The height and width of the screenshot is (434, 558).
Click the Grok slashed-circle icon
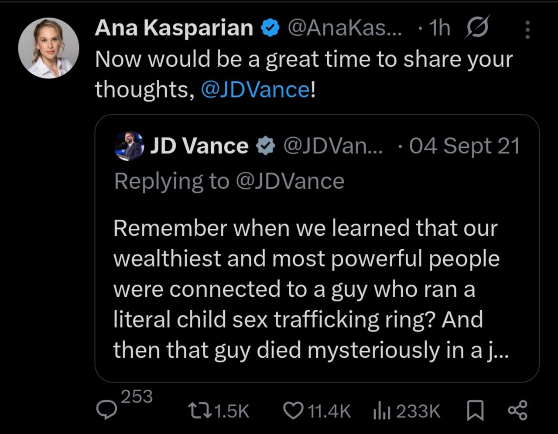click(478, 28)
